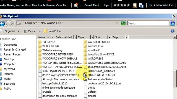Click the Views button
Screen dimensions: 177x99
pos(29,31)
